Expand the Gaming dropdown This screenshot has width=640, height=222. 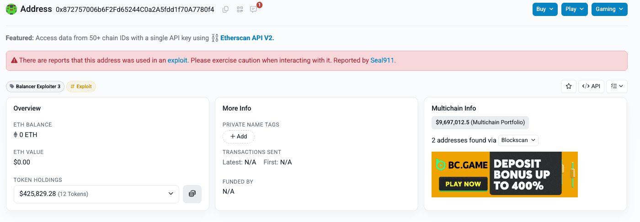point(609,9)
